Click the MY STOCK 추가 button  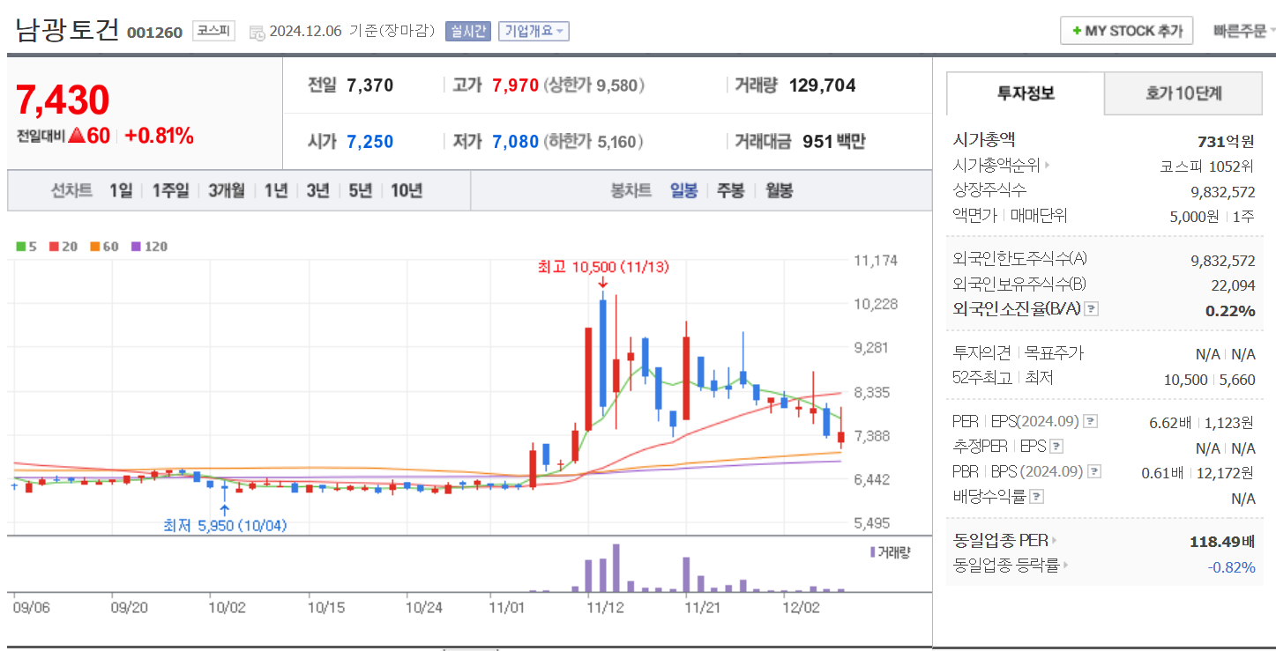(1126, 29)
